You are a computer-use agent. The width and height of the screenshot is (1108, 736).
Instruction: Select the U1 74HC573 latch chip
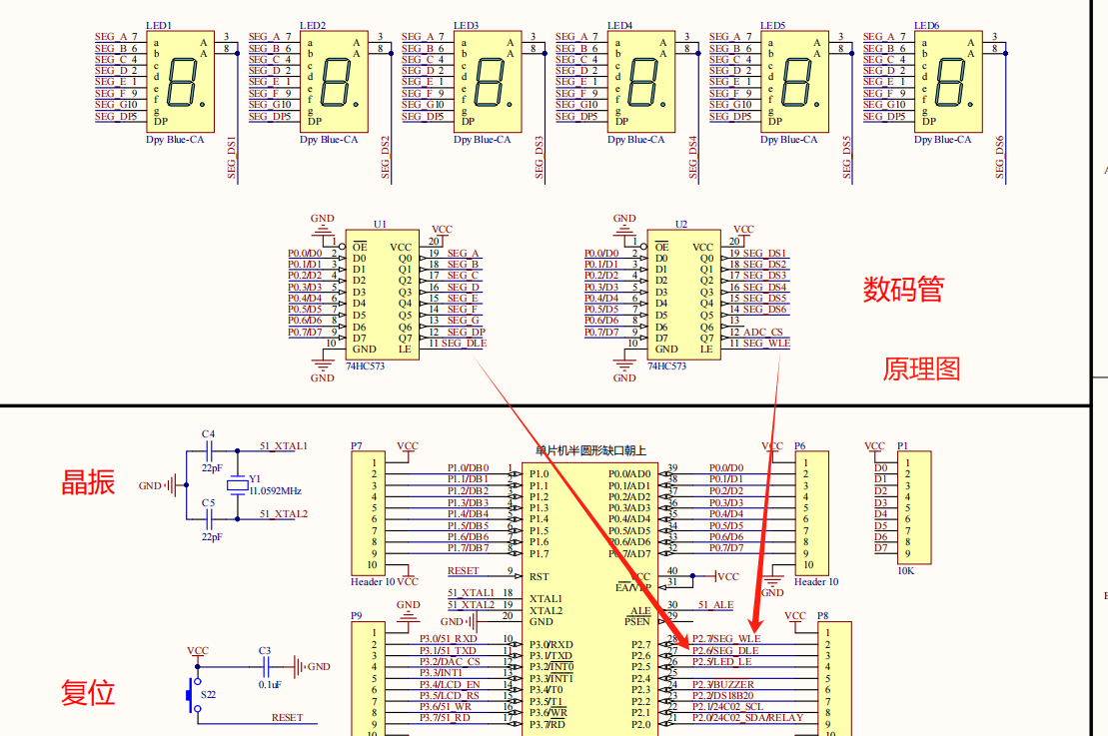pos(381,298)
